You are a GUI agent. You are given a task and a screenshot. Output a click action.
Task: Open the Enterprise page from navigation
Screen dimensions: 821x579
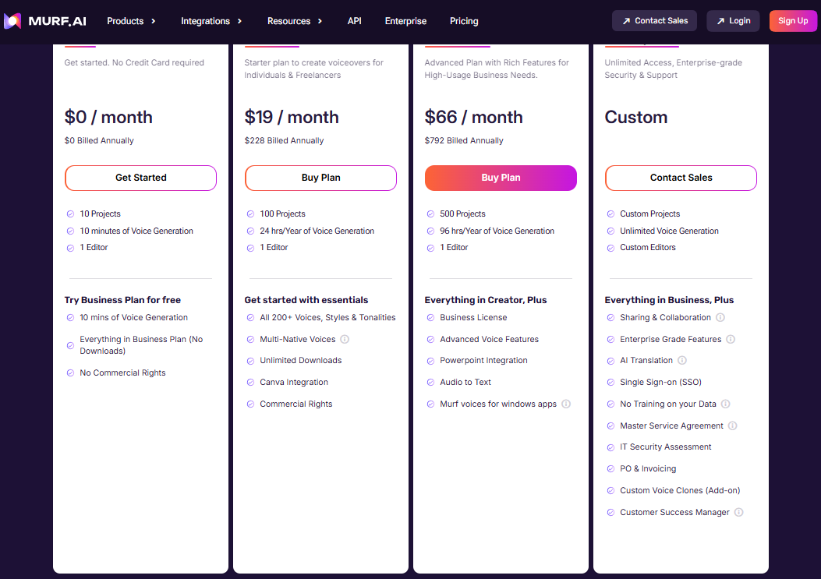[x=405, y=21]
